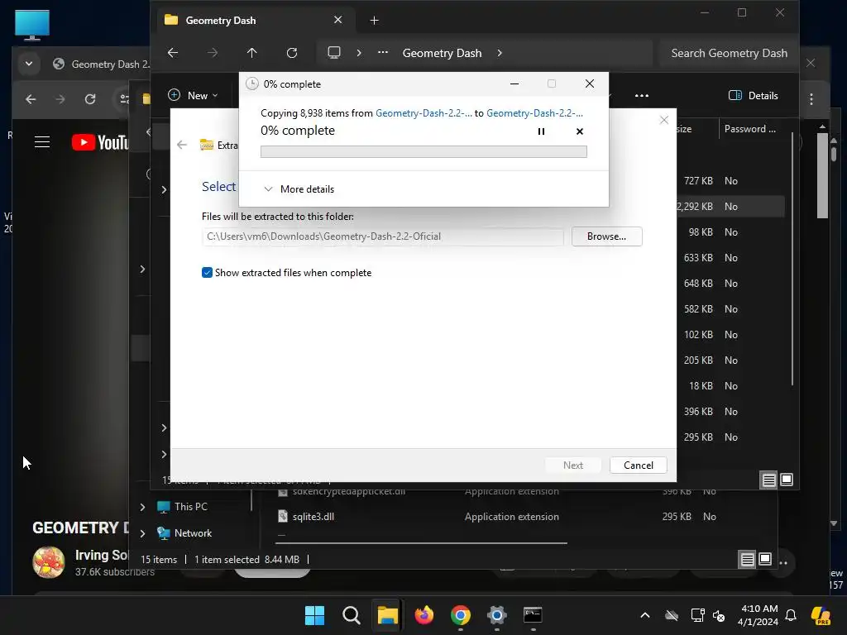The height and width of the screenshot is (635, 847).
Task: Open the See more ellipsis menu
Action: point(641,96)
